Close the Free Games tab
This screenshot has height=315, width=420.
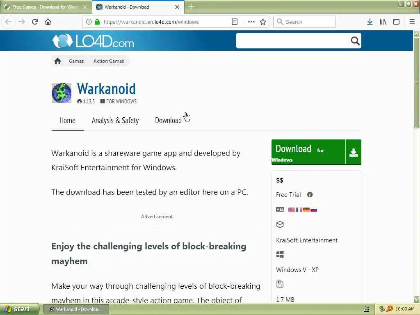[85, 7]
